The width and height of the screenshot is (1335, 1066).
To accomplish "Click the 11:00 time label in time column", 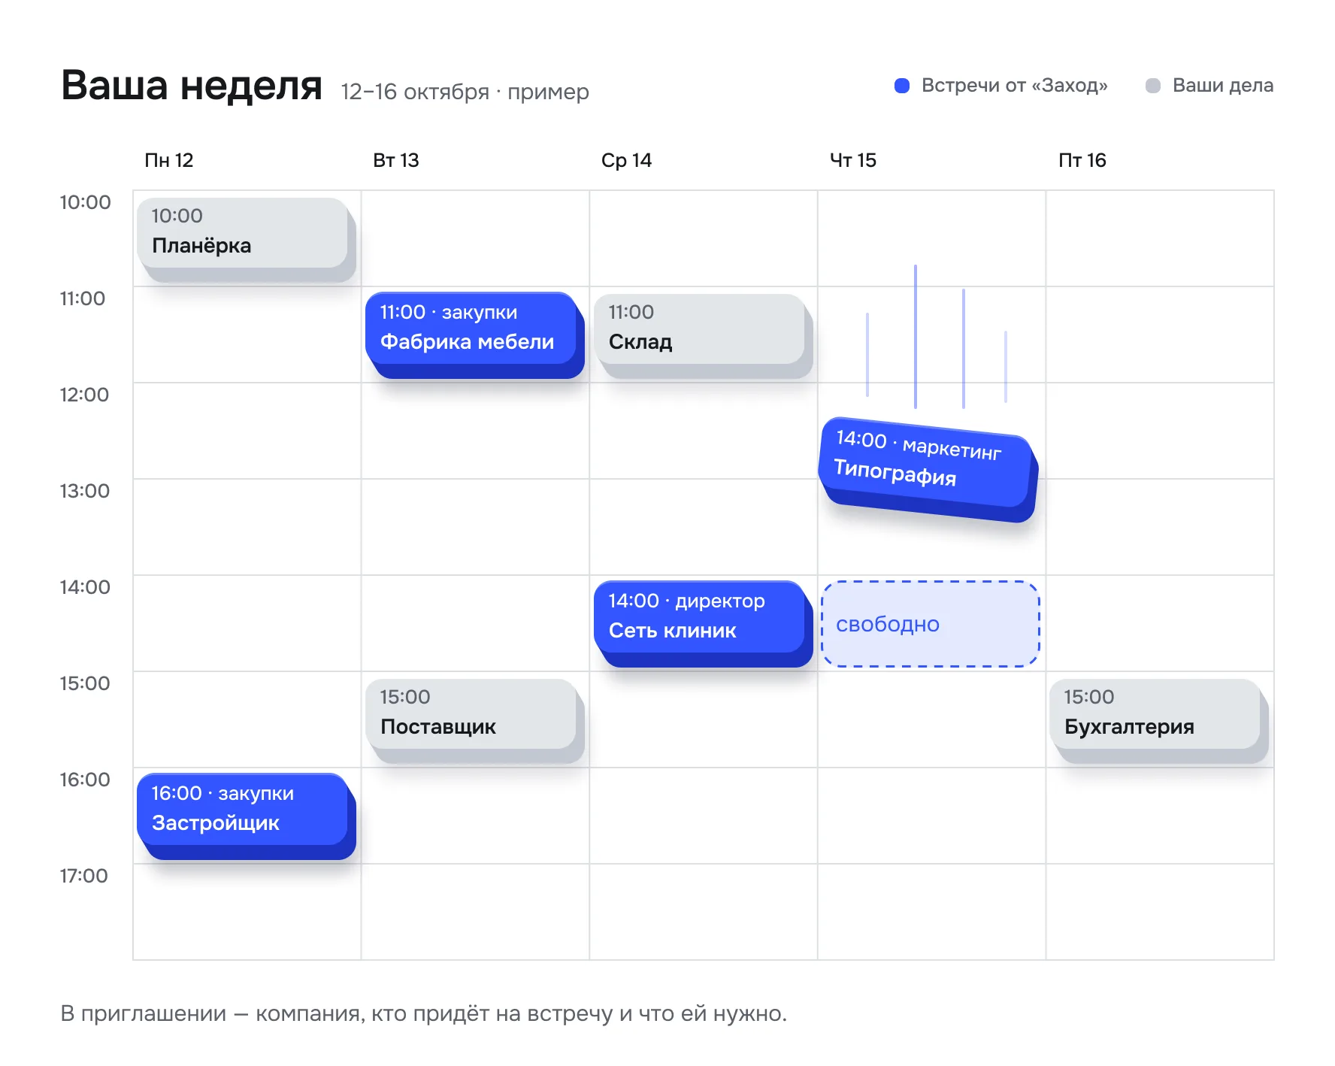I will pyautogui.click(x=83, y=298).
